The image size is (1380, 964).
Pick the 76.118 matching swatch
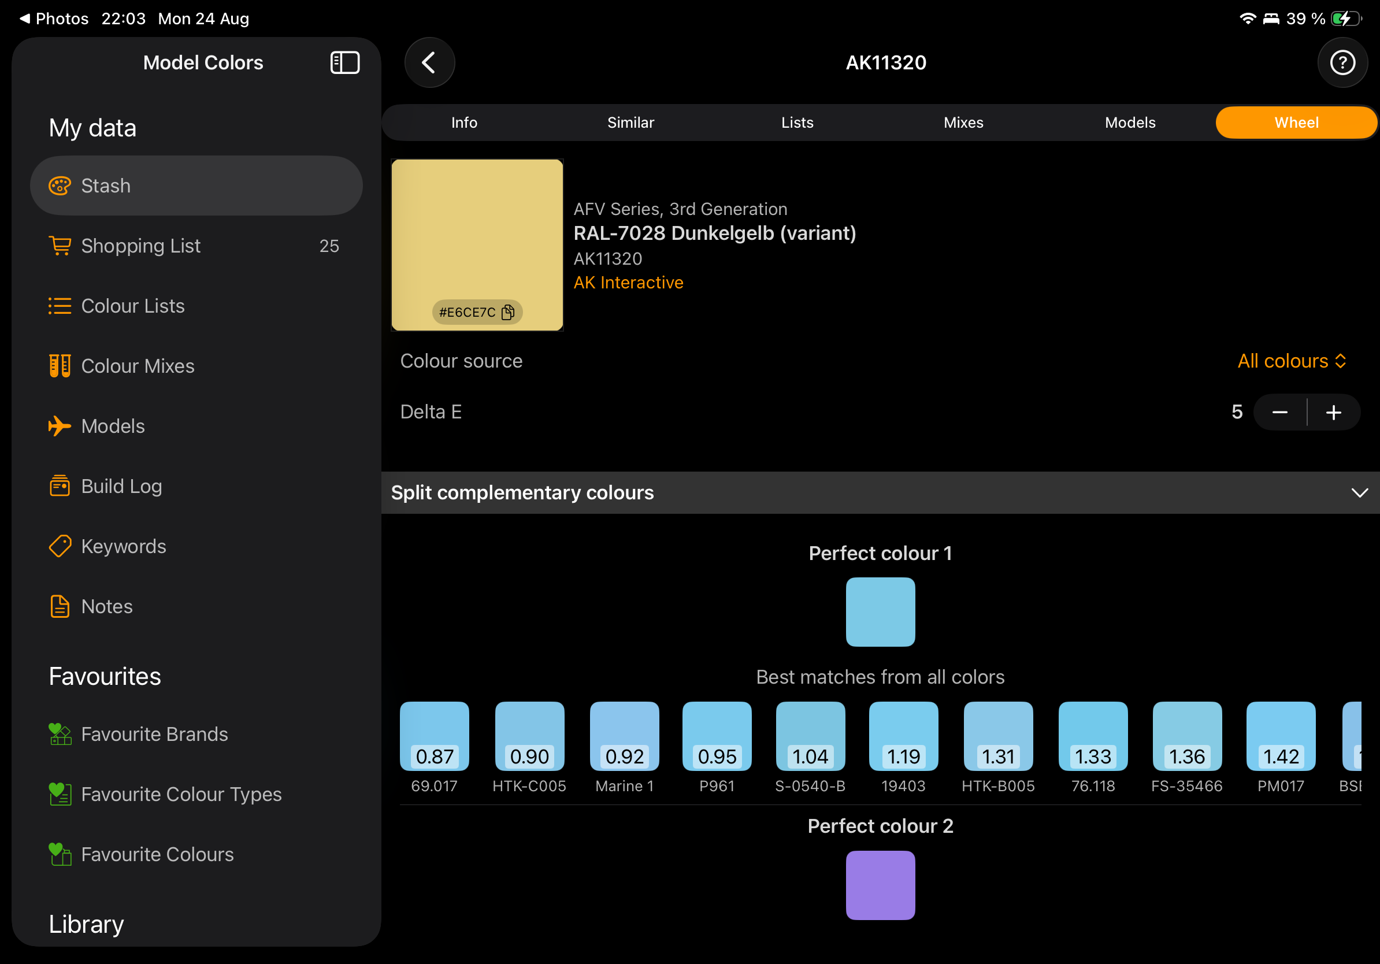(1093, 736)
